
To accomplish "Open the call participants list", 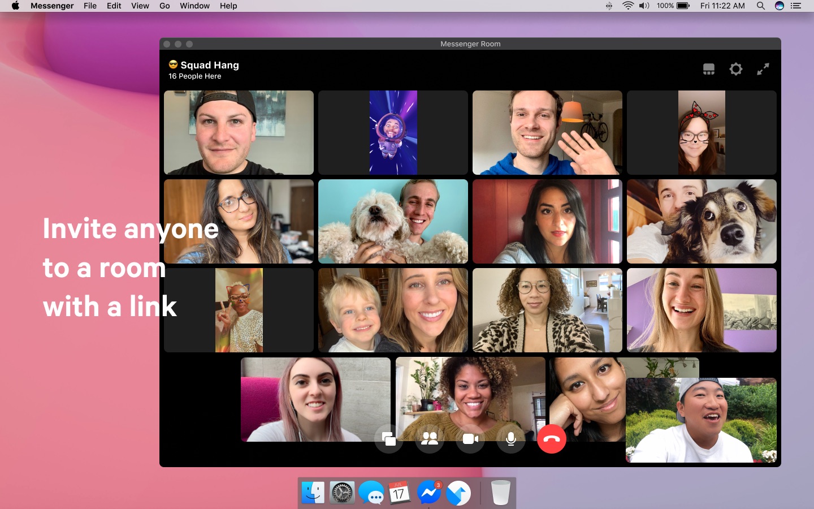I will coord(430,439).
